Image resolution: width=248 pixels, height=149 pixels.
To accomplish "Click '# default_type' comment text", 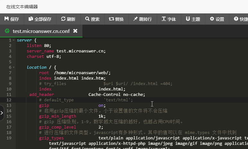I will point(56,100).
